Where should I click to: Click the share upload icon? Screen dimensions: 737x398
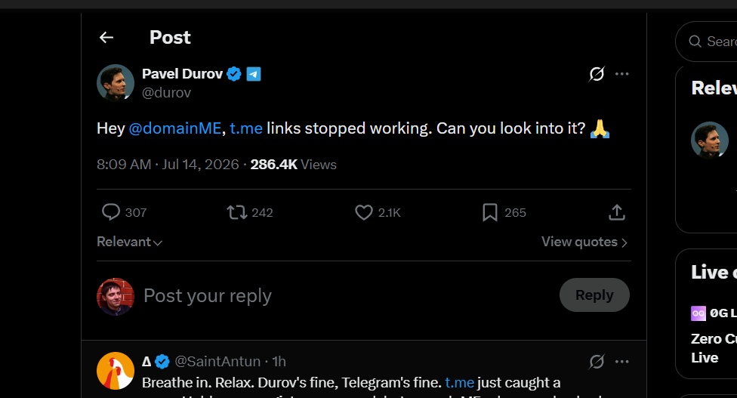pos(617,212)
